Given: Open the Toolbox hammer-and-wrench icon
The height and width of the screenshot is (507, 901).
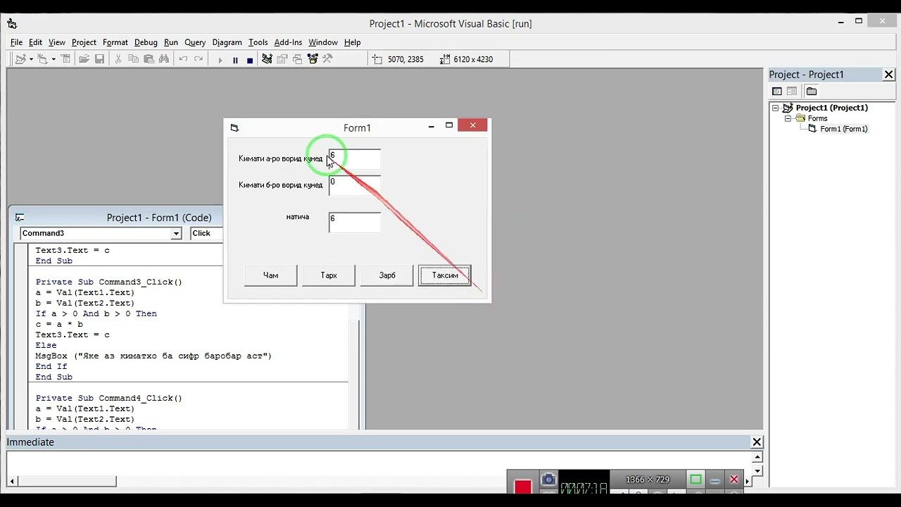Looking at the screenshot, I should (327, 59).
